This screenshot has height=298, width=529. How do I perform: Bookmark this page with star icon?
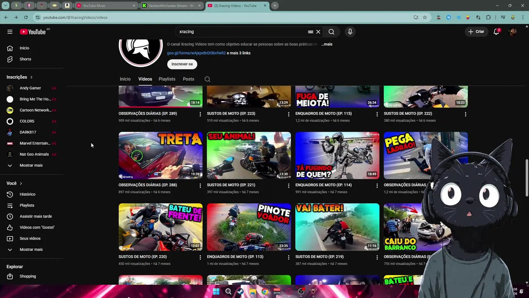[425, 17]
